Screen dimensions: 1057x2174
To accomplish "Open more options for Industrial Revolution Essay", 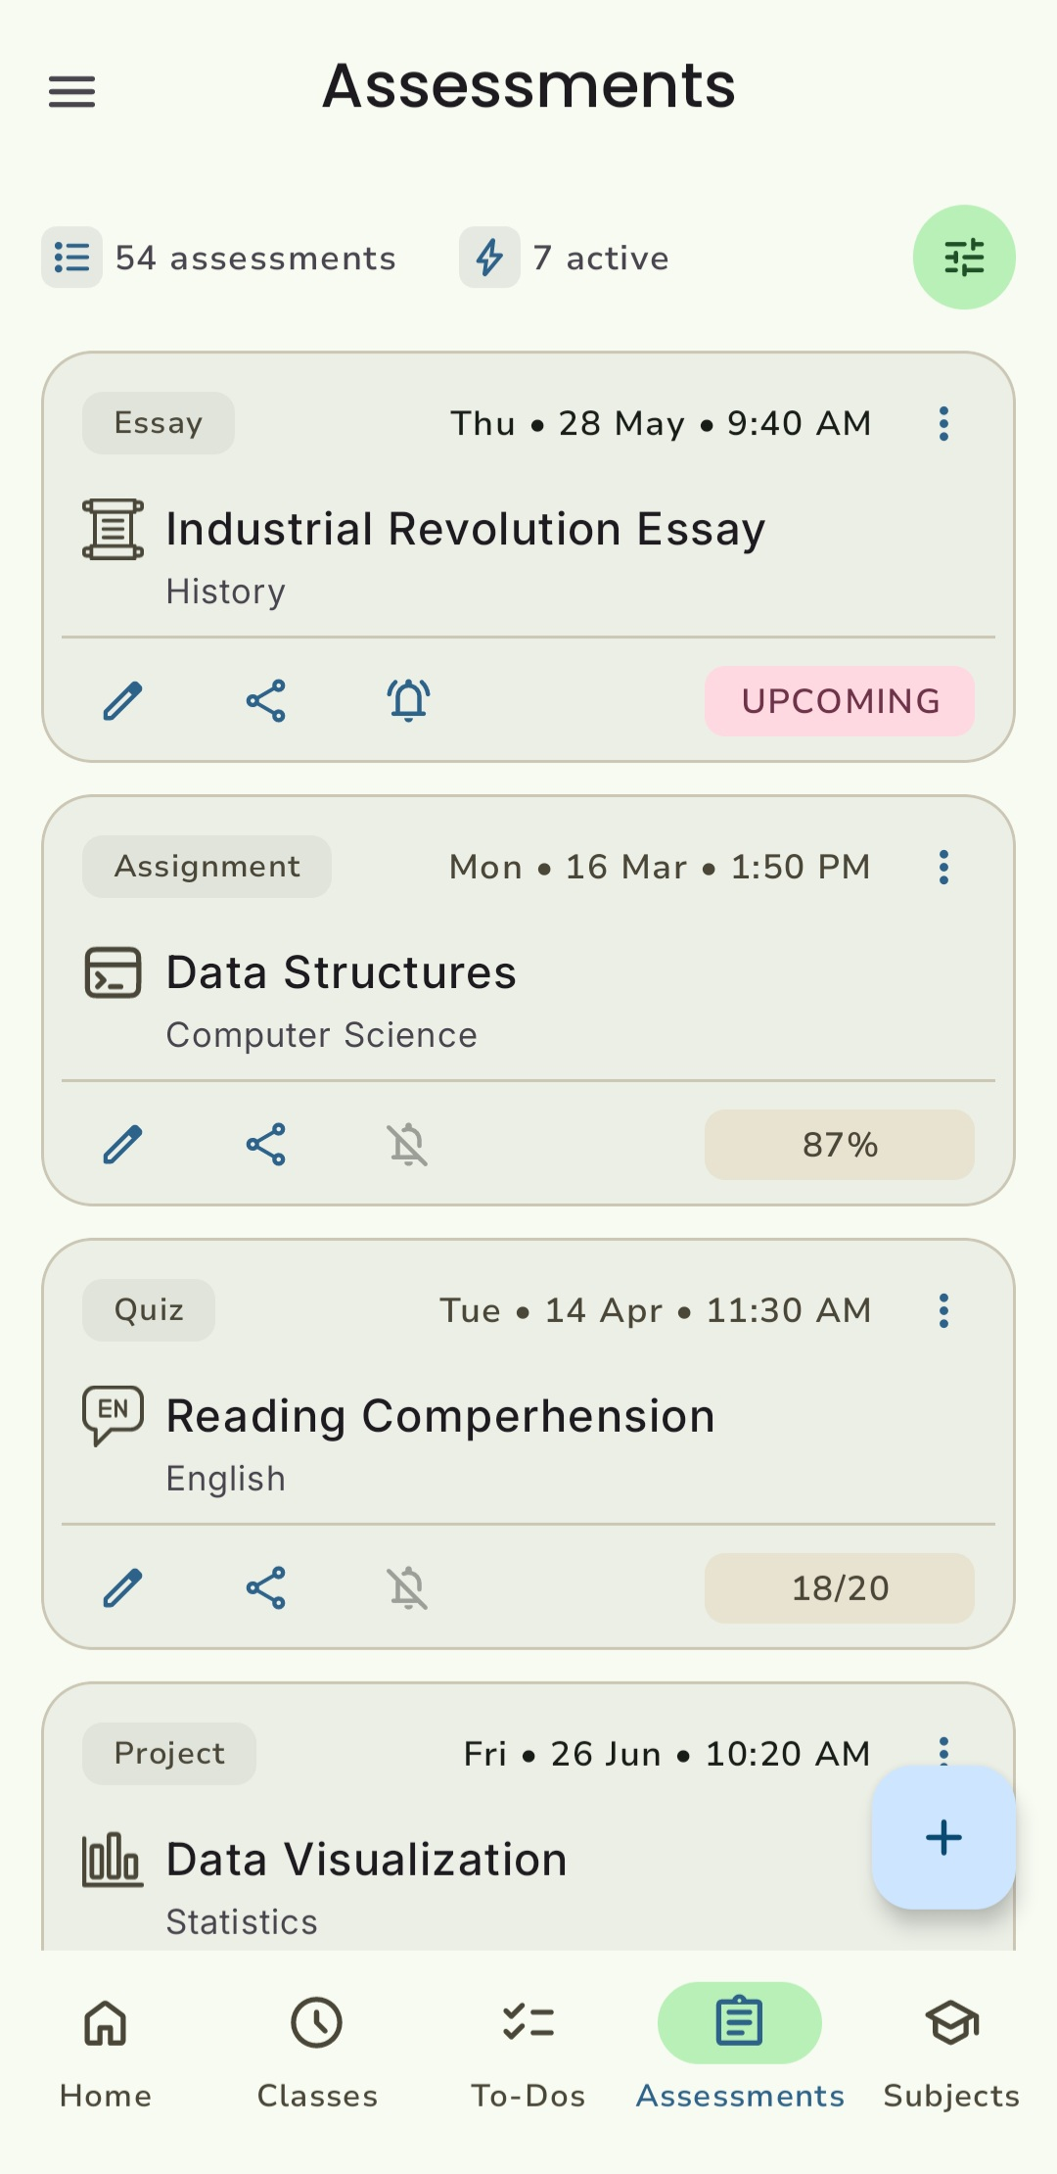I will 943,424.
